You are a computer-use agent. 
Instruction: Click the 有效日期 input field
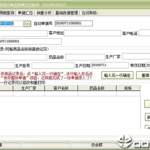pos(147,65)
